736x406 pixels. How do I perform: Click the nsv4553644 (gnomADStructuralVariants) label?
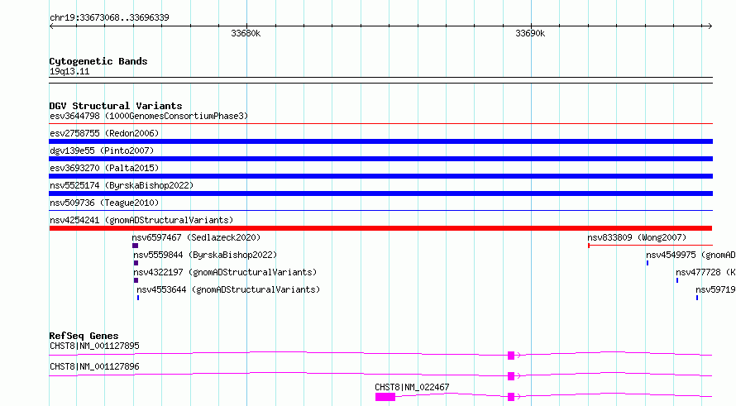coord(228,289)
